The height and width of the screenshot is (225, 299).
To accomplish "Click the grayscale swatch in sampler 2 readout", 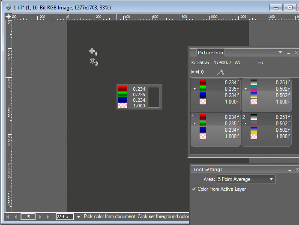I will (254, 117).
